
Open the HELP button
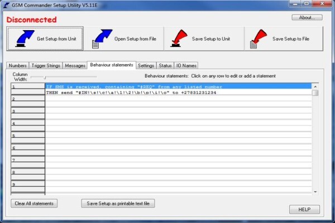click(x=304, y=210)
